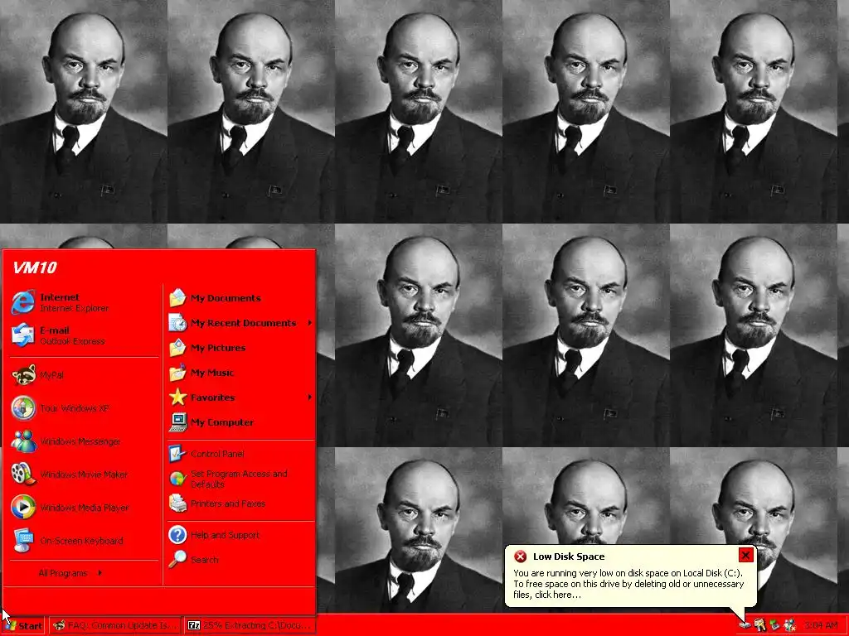Screen dimensions: 849x636
Task: Launch the On-Screen Keyboard
Action: (x=84, y=540)
